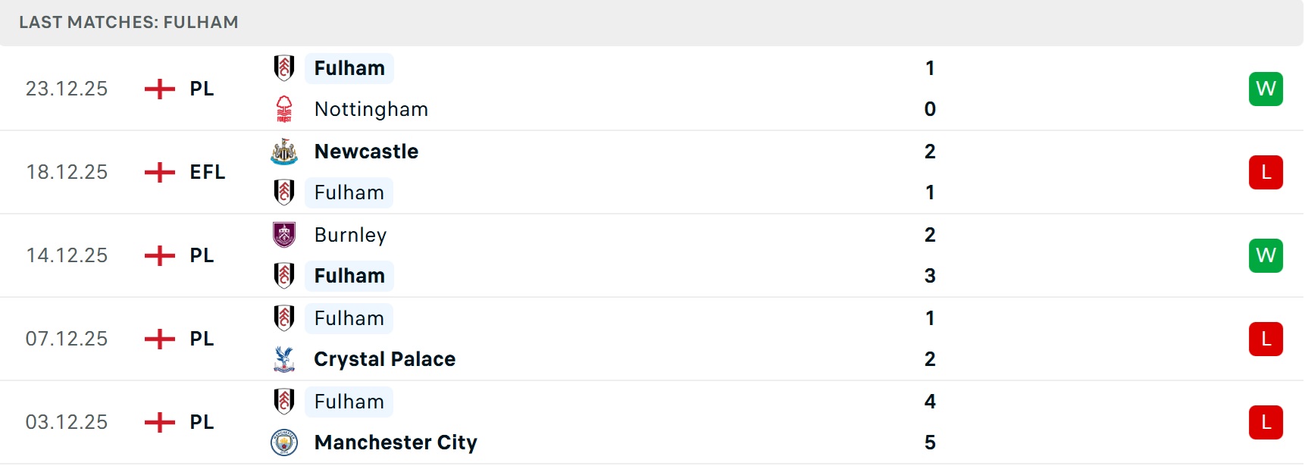The image size is (1305, 466).
Task: Open the Newcastle team link
Action: [x=366, y=152]
